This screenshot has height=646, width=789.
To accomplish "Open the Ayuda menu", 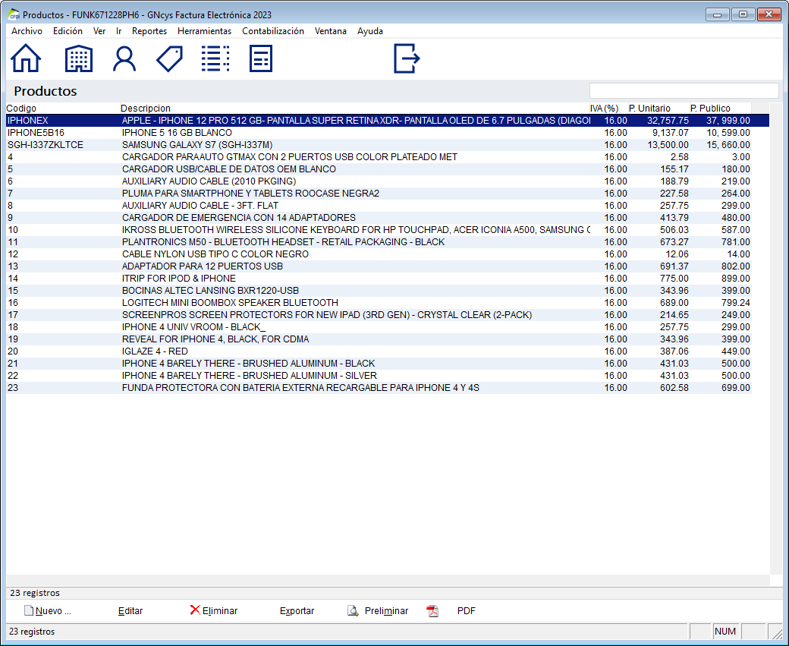I will [x=370, y=31].
